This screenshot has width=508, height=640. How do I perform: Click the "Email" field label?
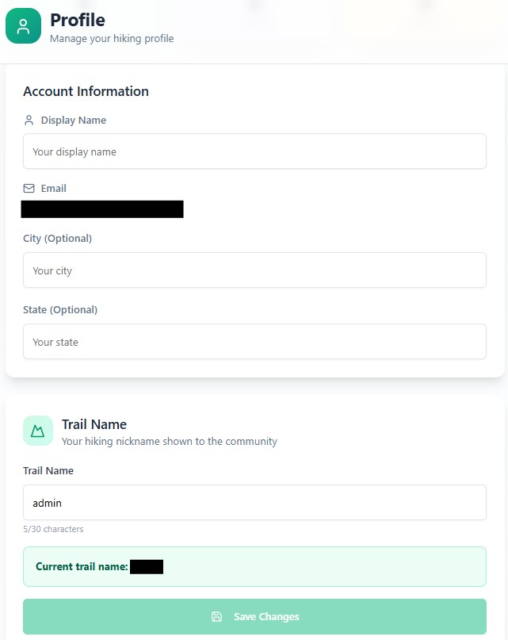coord(54,189)
